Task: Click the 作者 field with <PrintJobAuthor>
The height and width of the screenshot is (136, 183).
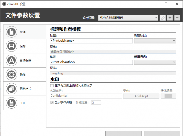Action: 91,62
